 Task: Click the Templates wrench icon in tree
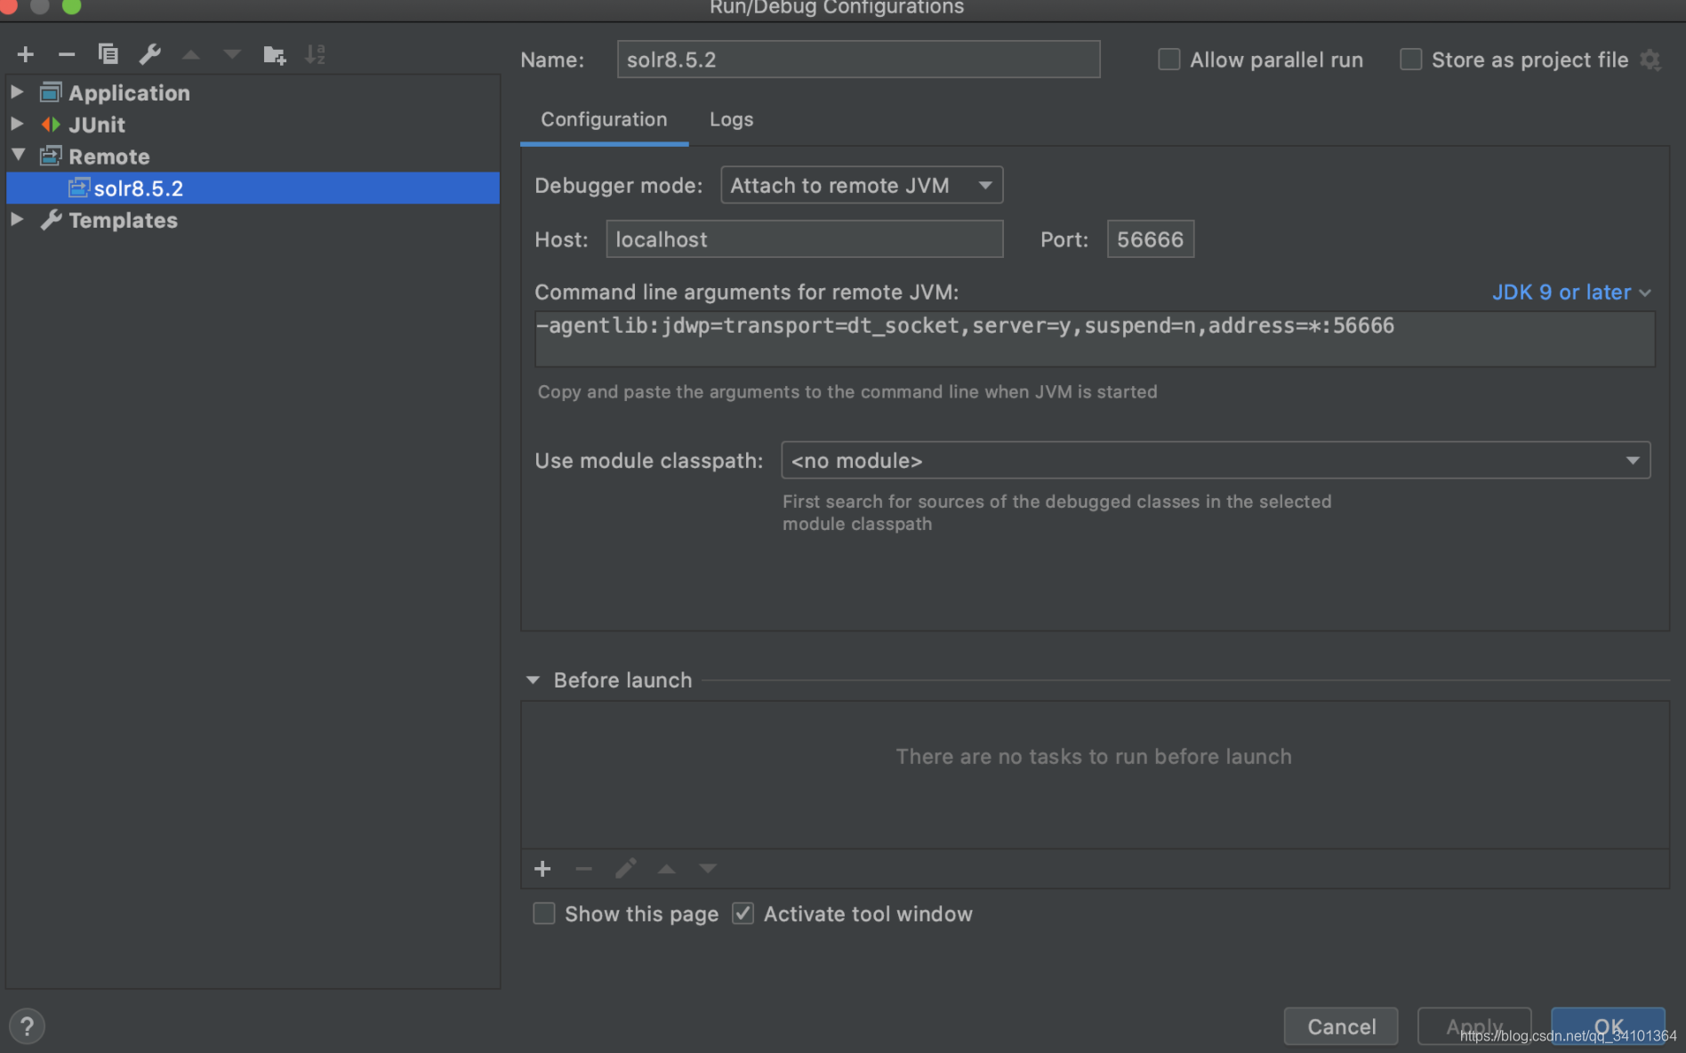pos(51,220)
